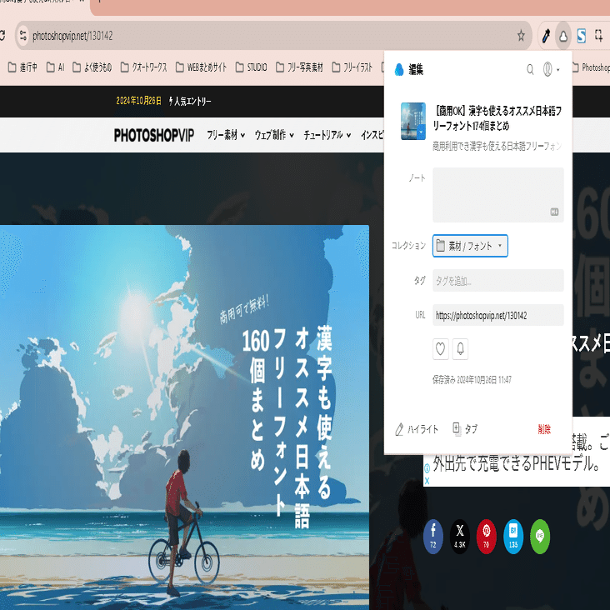The height and width of the screenshot is (610, 610).
Task: Share on Pinterest icon
Action: [487, 536]
